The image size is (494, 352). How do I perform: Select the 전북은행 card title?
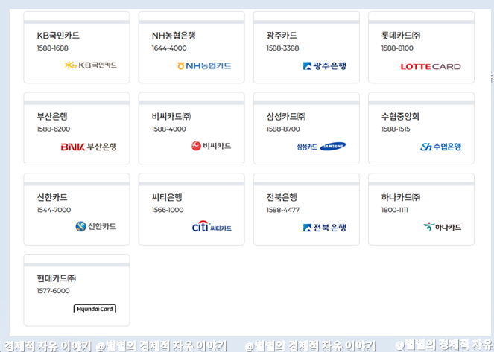[x=282, y=197]
